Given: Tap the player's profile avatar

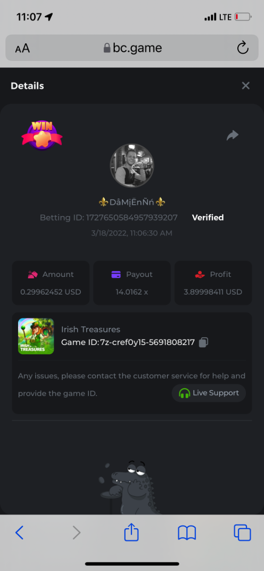Looking at the screenshot, I should (132, 166).
